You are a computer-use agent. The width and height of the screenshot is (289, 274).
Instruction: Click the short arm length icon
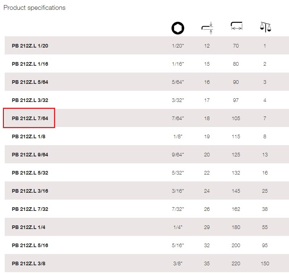(x=207, y=28)
